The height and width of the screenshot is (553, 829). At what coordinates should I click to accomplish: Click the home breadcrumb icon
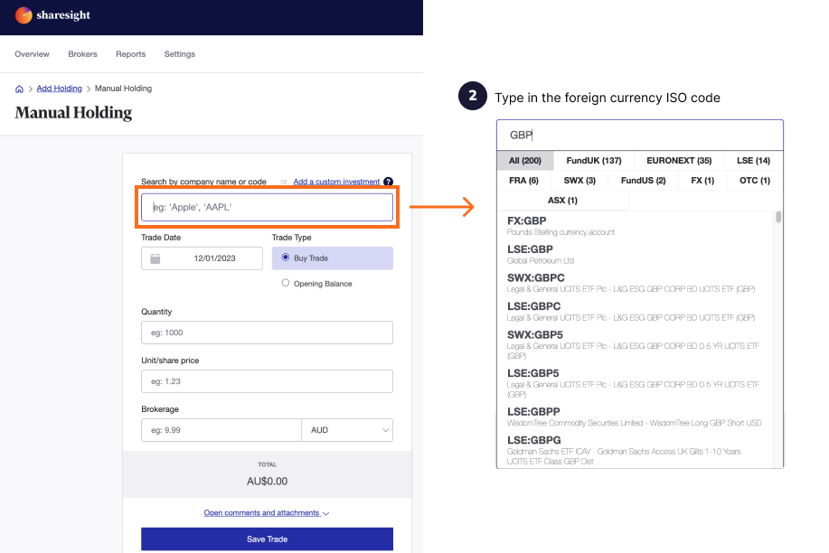click(19, 89)
